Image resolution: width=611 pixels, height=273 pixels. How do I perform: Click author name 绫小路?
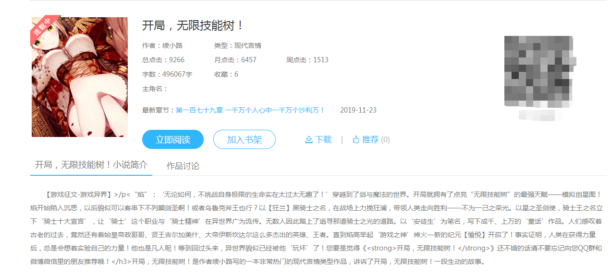172,45
